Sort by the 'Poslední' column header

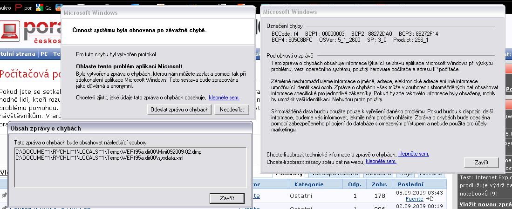click(410, 184)
